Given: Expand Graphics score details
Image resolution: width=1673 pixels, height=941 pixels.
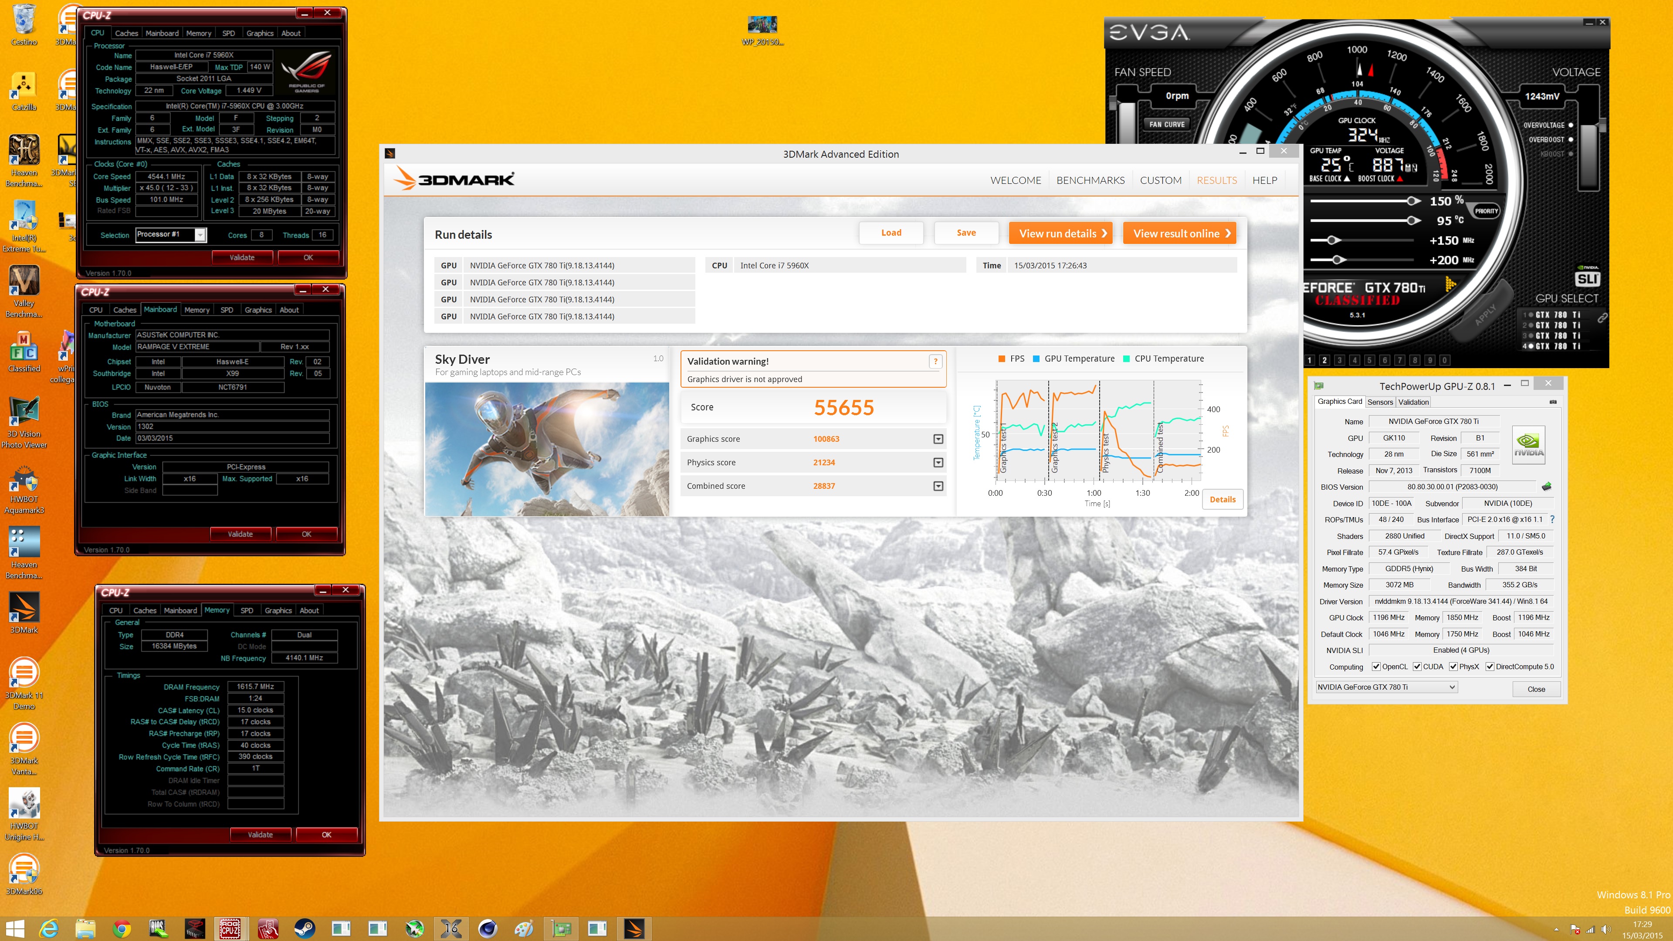Looking at the screenshot, I should pyautogui.click(x=938, y=439).
